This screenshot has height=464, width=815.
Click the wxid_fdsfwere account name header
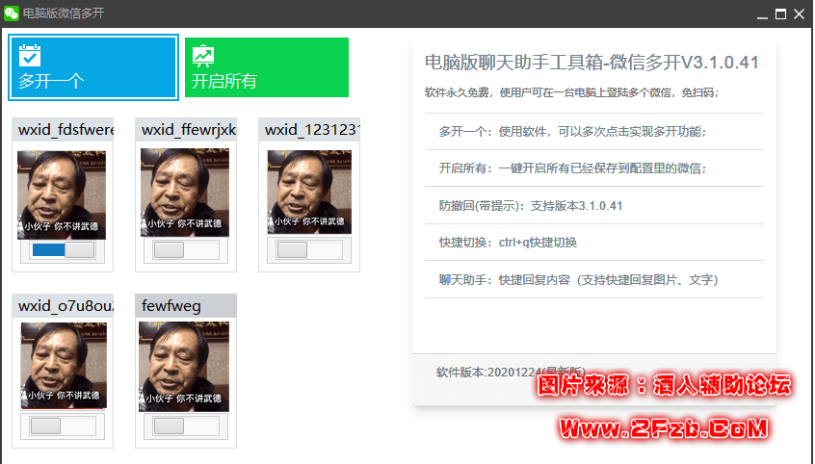(x=63, y=129)
